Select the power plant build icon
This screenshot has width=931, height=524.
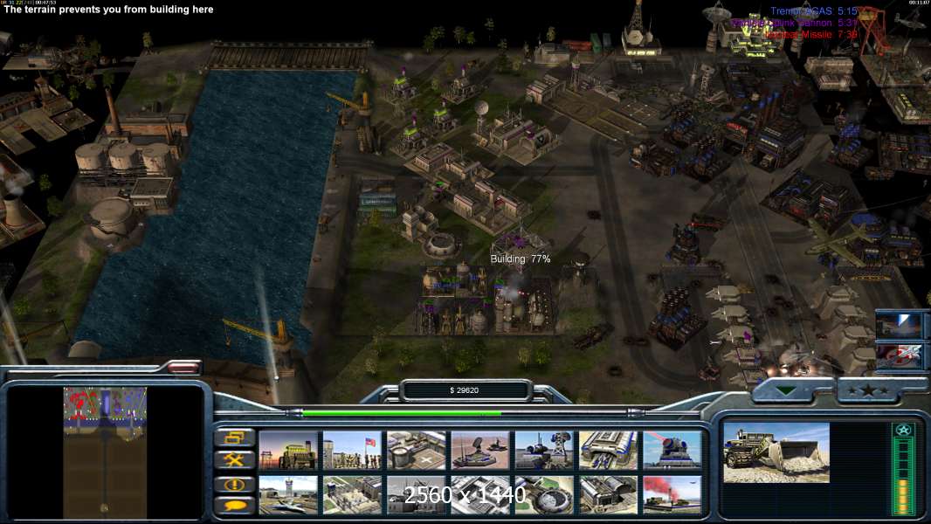point(288,451)
